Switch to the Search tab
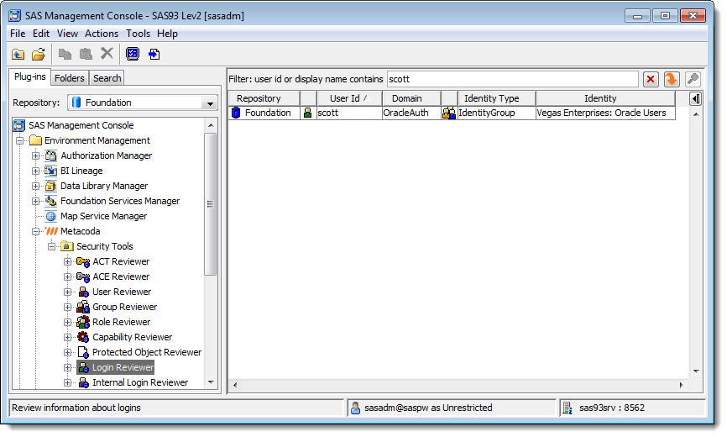 [107, 78]
